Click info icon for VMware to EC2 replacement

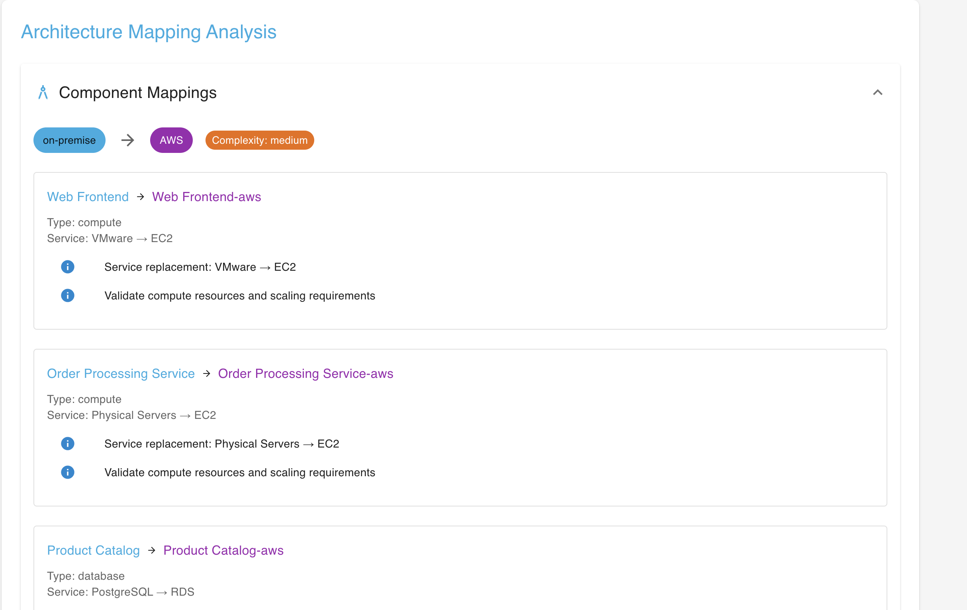coord(67,267)
